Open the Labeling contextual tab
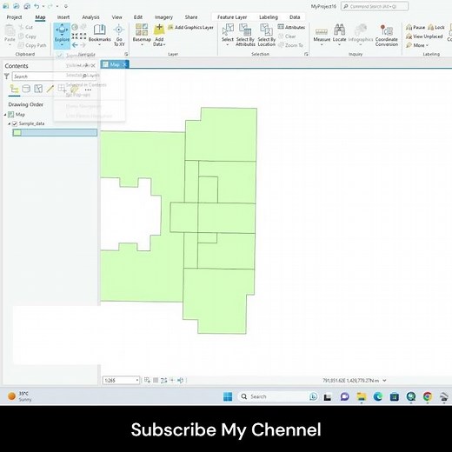452x452 pixels. (269, 17)
